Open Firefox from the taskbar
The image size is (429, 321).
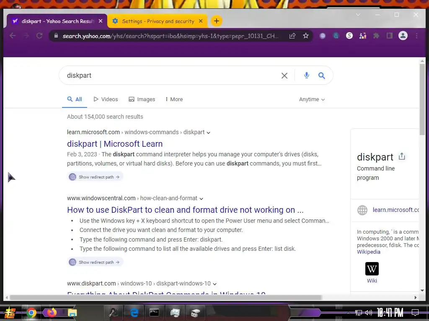[x=52, y=313]
